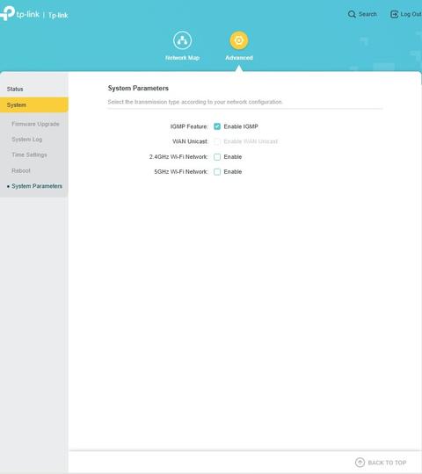422x474 pixels.
Task: Open the Reboot page
Action: tap(21, 171)
